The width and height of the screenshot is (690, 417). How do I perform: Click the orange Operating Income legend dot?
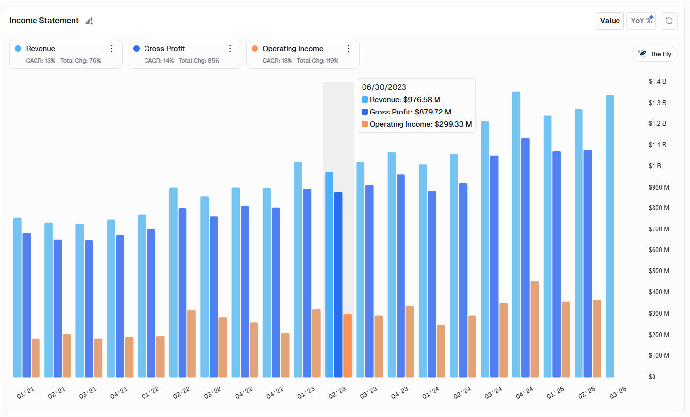tap(255, 49)
